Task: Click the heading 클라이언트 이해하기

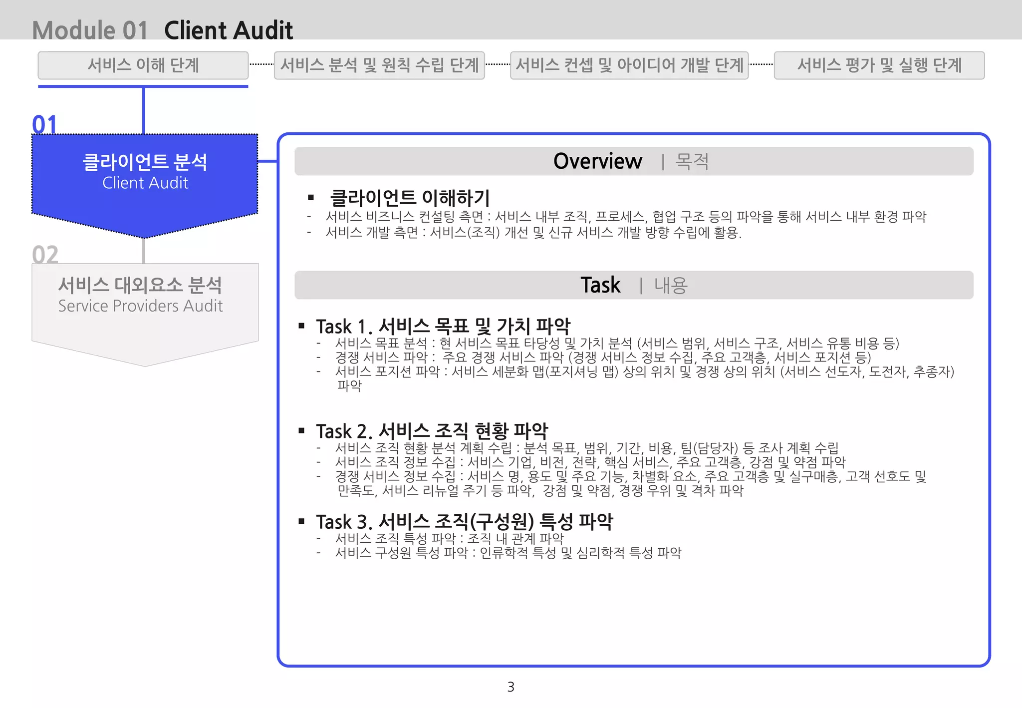Action: pyautogui.click(x=410, y=198)
